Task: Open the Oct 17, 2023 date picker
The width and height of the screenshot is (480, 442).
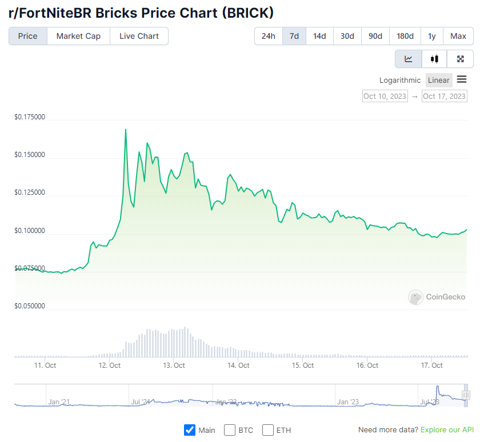Action: coord(444,96)
